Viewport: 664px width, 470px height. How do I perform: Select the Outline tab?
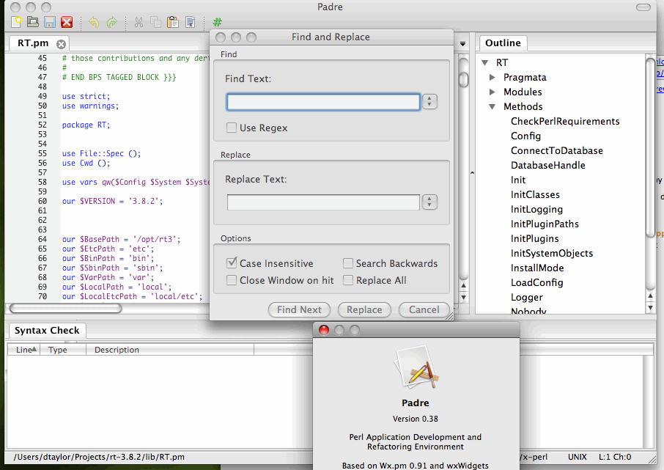[x=503, y=43]
